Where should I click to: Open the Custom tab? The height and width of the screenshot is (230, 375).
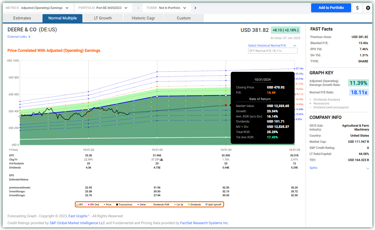(184, 18)
